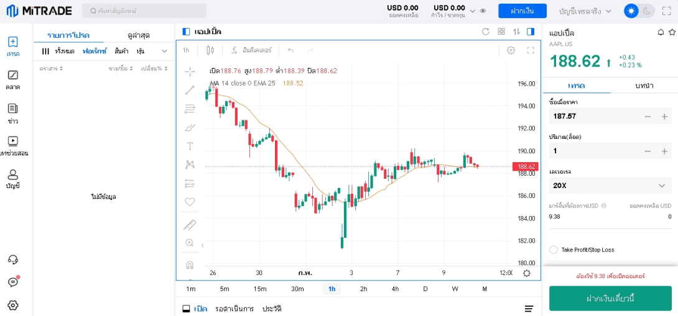Enable the Take Profit/Stop Loss option
The image size is (678, 316).
click(554, 250)
